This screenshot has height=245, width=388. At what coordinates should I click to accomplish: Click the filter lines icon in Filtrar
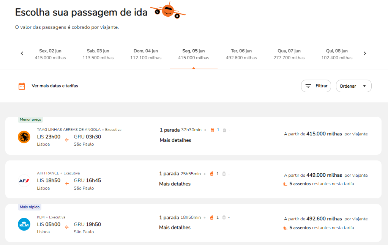click(308, 86)
